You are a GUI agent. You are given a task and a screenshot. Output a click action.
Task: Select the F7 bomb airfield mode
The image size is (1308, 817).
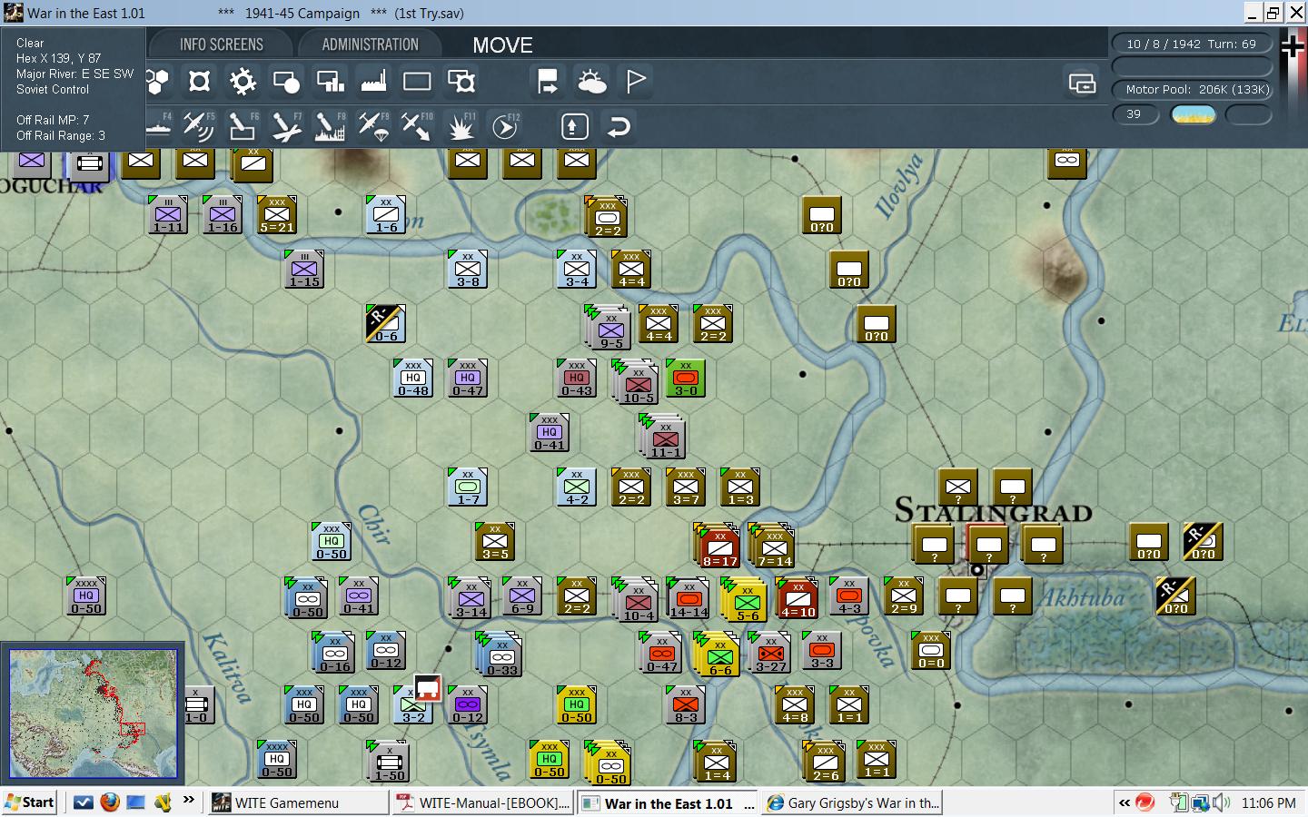[286, 126]
